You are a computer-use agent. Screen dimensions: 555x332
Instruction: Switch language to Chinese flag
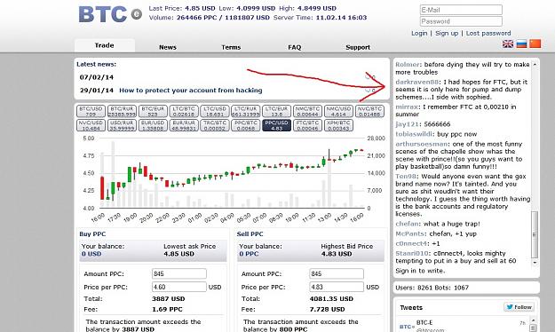(535, 43)
